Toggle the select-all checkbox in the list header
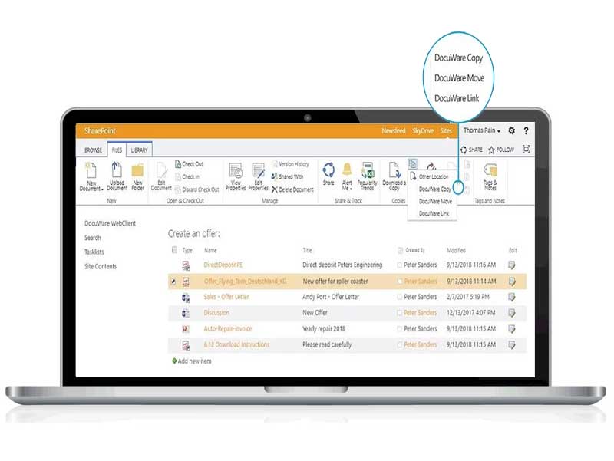Image resolution: width=614 pixels, height=461 pixels. (175, 249)
